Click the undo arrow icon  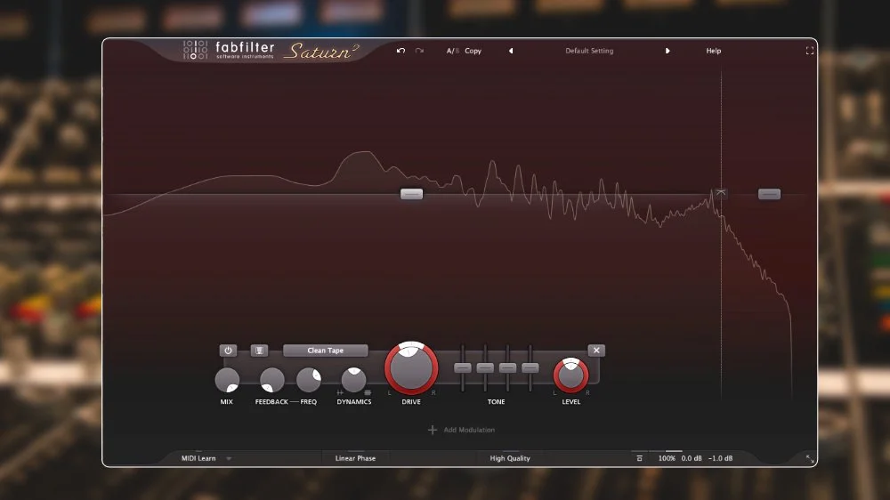pyautogui.click(x=400, y=51)
